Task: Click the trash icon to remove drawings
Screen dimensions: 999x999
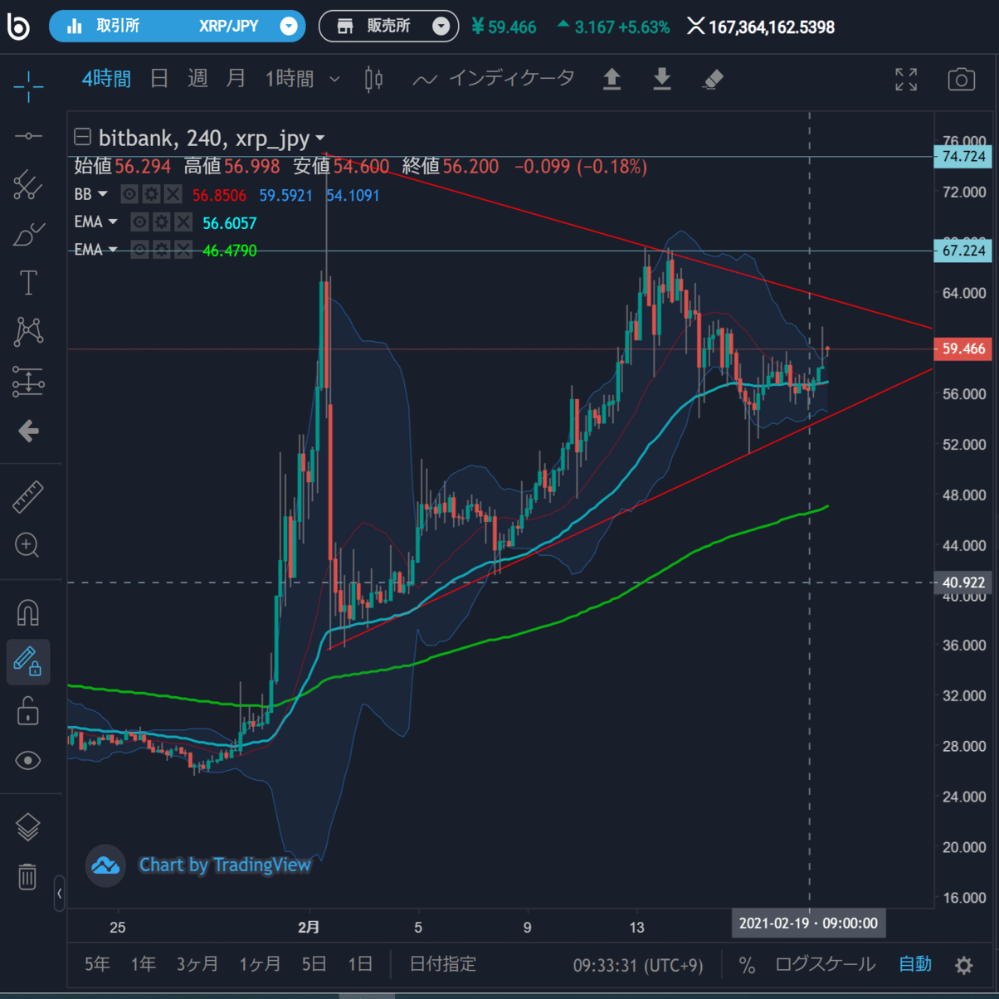Action: pos(29,875)
